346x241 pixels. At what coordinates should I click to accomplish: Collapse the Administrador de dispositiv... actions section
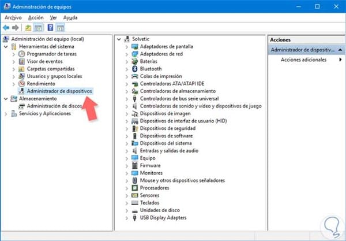coord(340,50)
